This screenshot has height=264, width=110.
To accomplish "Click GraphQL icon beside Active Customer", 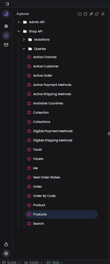I will (29, 66).
